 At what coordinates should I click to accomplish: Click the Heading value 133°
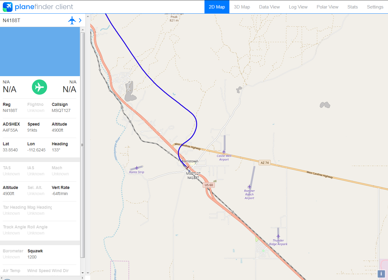(x=56, y=150)
